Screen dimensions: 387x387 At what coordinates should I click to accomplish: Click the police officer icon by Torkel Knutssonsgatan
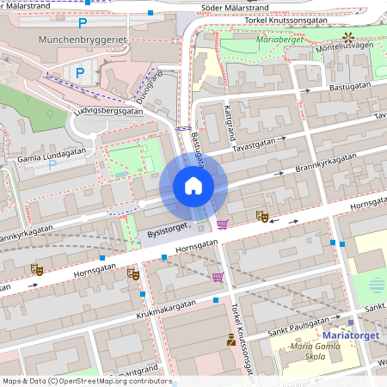click(231, 340)
